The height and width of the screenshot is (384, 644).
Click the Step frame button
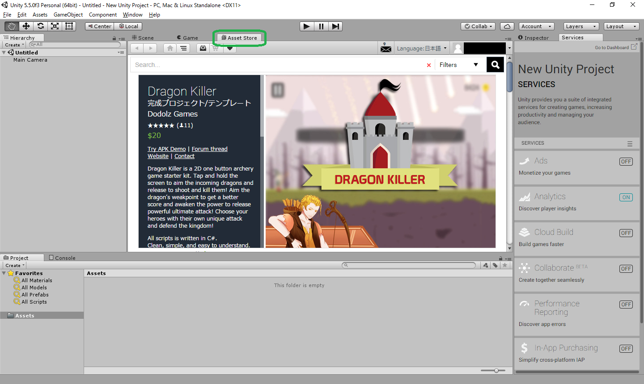point(336,26)
